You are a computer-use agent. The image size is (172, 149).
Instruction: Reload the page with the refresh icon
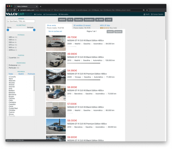15,10
